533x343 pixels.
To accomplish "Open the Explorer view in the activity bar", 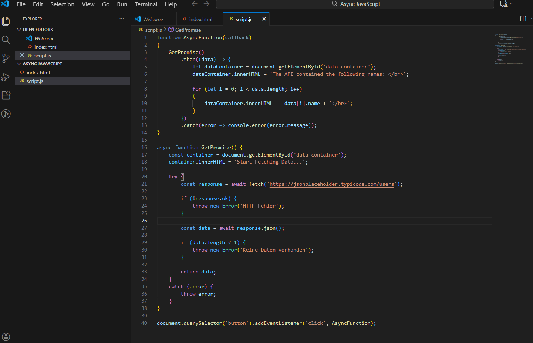I will [6, 21].
